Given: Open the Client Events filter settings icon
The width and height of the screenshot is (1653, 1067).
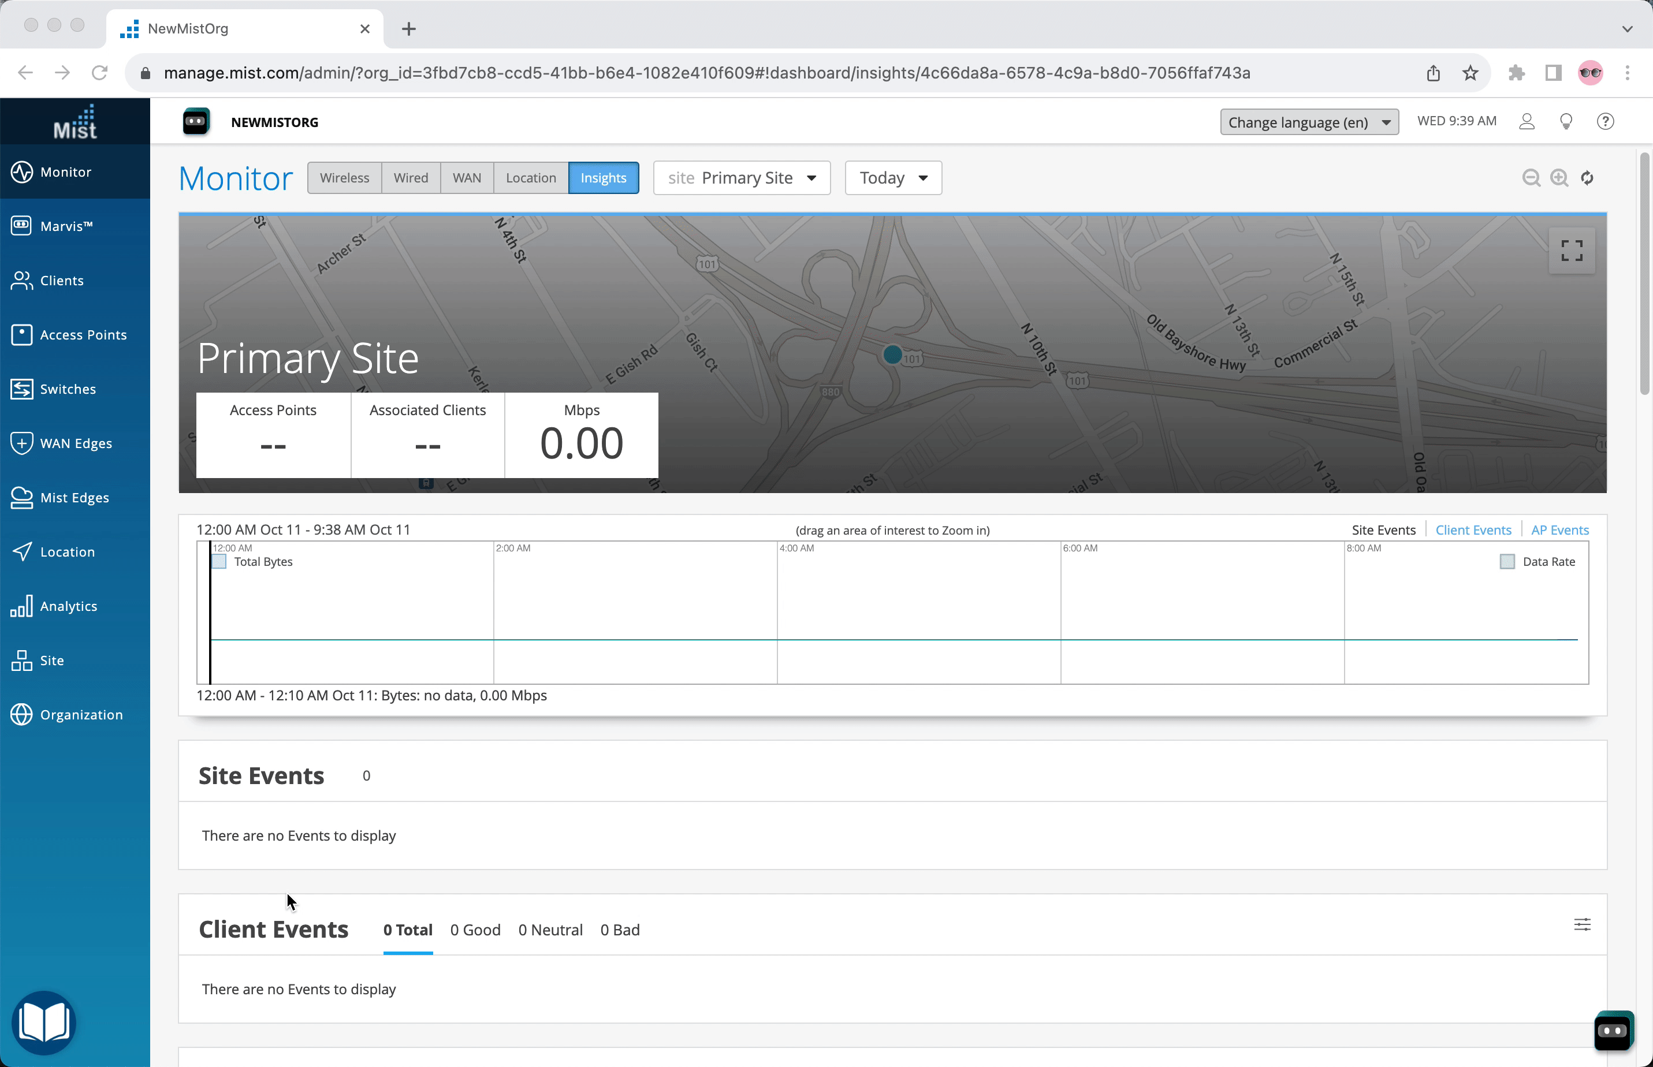Looking at the screenshot, I should pos(1581,925).
